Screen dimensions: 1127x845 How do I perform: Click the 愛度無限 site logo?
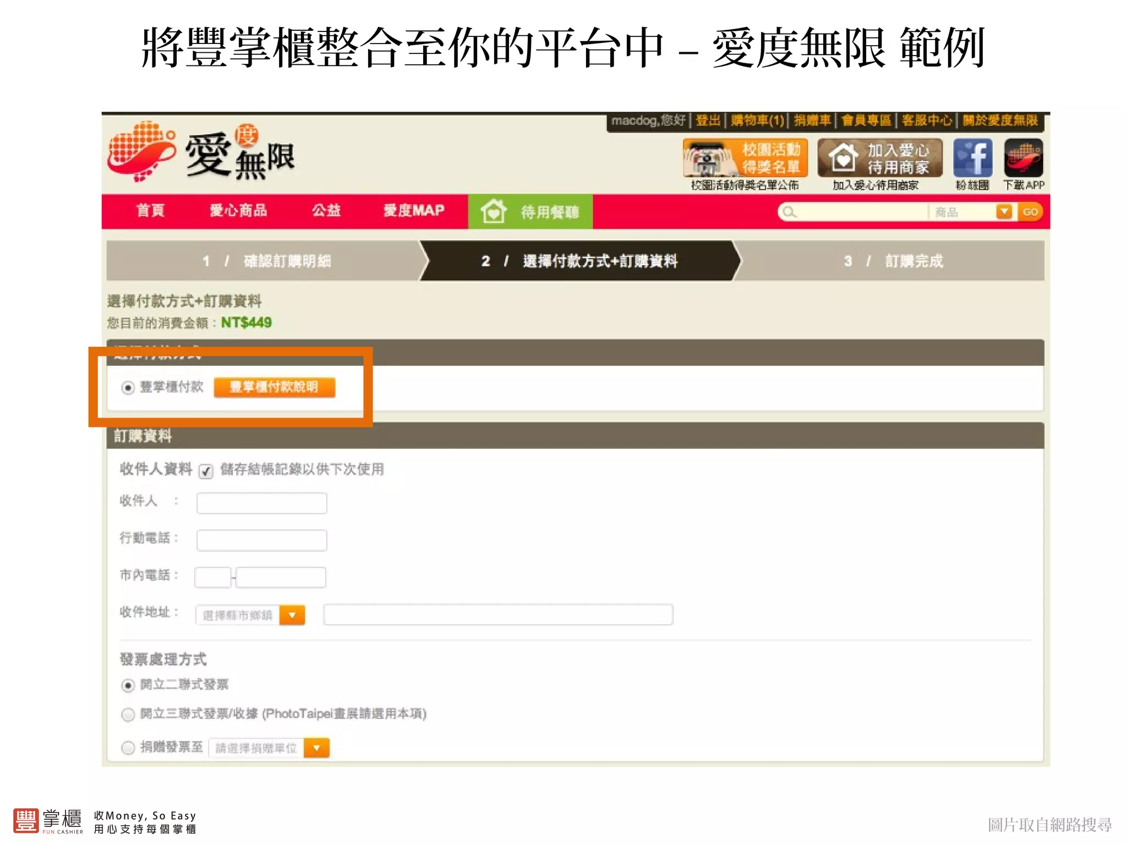coord(201,152)
